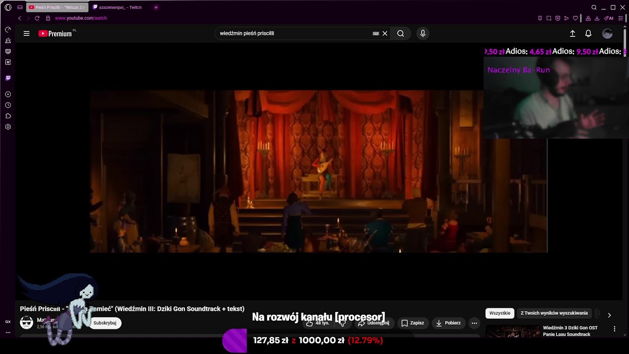Open Easy Setup sliders icon

pos(621,18)
